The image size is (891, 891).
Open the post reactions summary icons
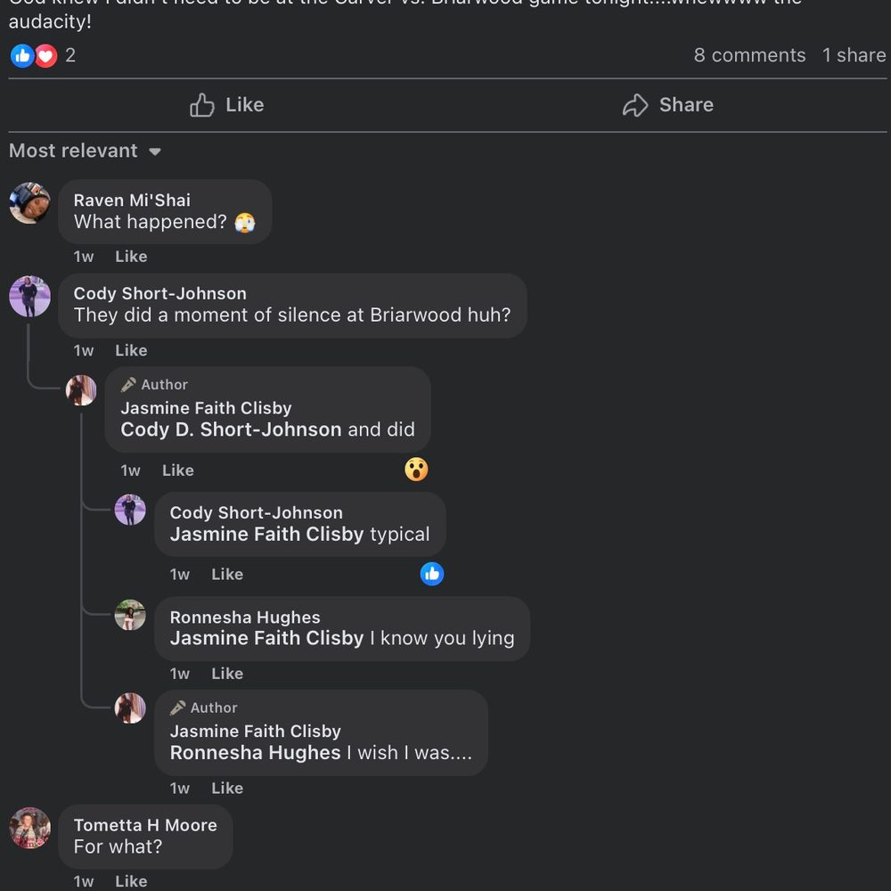click(x=34, y=55)
